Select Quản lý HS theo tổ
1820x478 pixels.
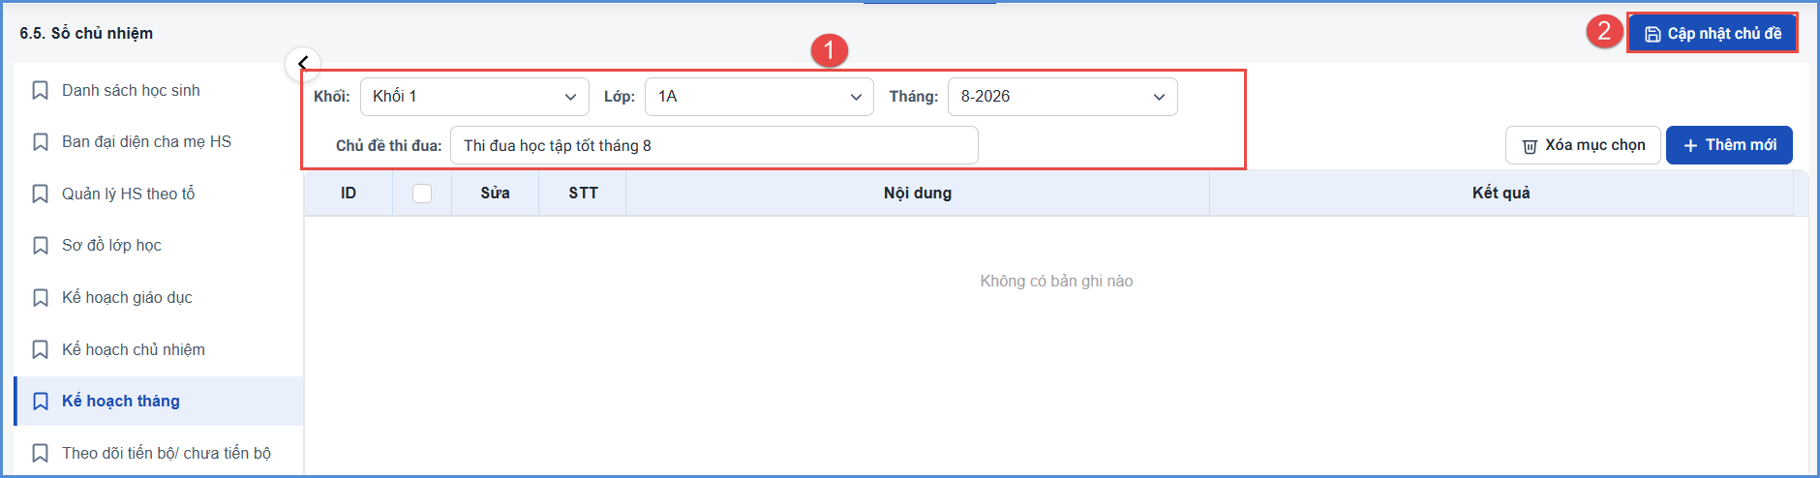coord(159,194)
